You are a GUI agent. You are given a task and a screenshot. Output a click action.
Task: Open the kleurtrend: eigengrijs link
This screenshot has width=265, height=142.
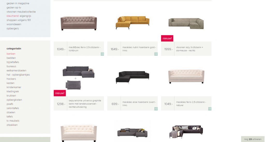tap(19, 16)
